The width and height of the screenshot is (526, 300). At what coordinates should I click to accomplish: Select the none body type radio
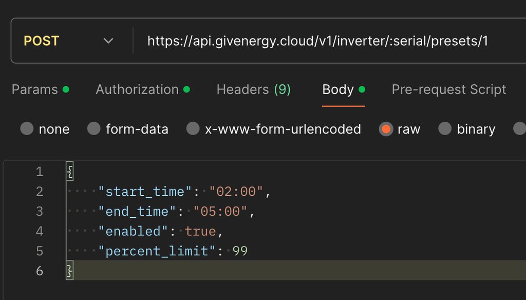click(27, 129)
